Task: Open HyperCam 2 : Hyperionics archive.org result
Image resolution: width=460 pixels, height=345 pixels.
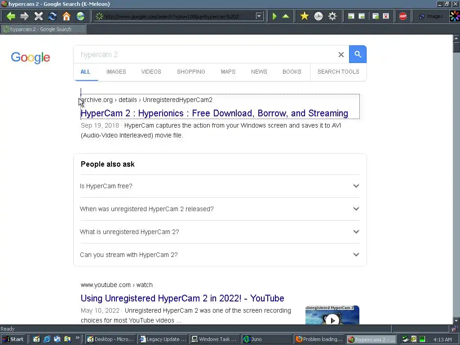Action: pos(214,113)
